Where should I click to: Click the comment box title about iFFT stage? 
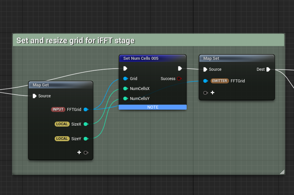click(76, 41)
